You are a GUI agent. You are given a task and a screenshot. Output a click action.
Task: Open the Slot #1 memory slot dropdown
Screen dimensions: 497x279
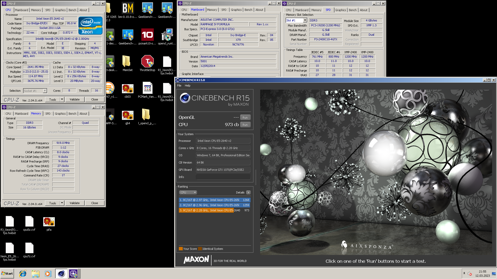305,20
